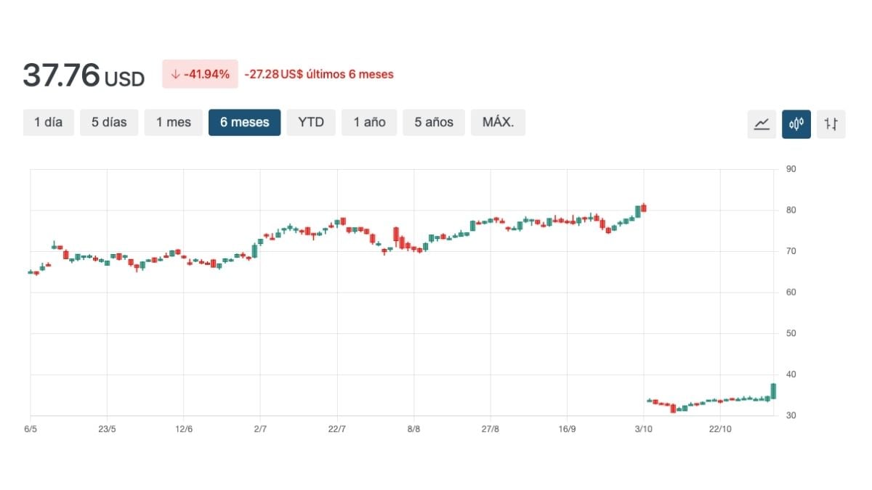This screenshot has height=490, width=872.
Task: Keep the '6 meses' range selected
Action: tap(244, 122)
